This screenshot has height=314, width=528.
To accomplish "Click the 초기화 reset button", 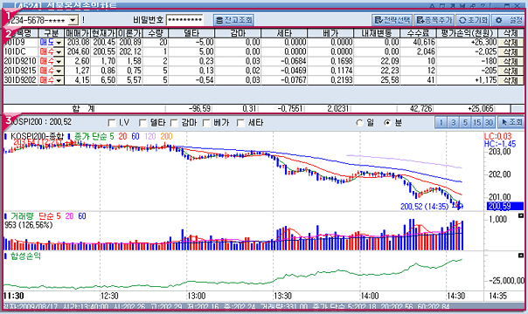I will 473,20.
